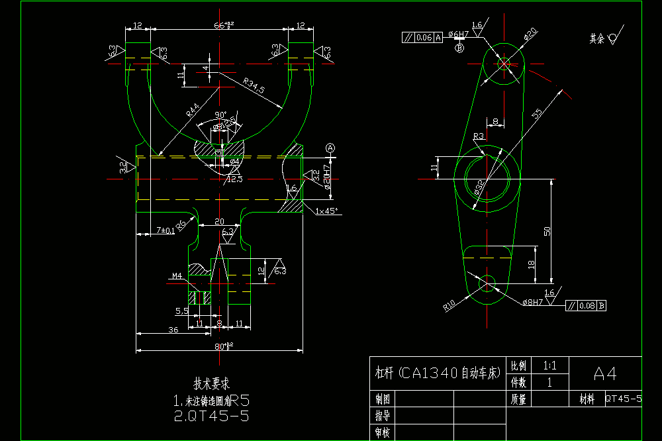Click the title cell 杠杆 (CA1340自动车床)
This screenshot has height=441, width=662.
[x=438, y=373]
